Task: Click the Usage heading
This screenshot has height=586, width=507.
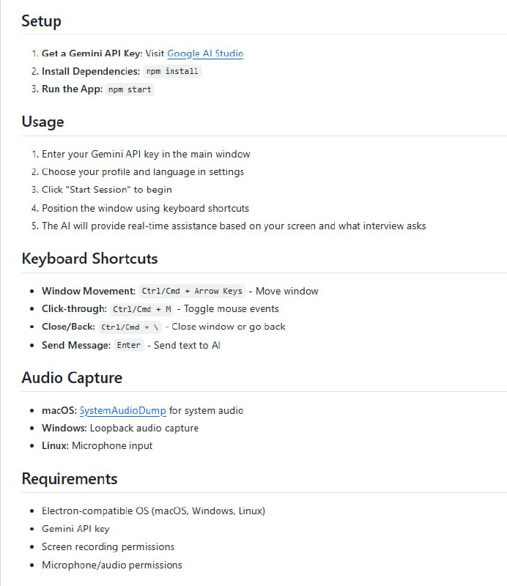Action: [x=42, y=122]
